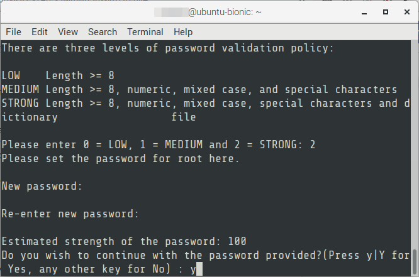Open the Search menu
Image resolution: width=419 pixels, height=277 pixels.
click(x=103, y=32)
